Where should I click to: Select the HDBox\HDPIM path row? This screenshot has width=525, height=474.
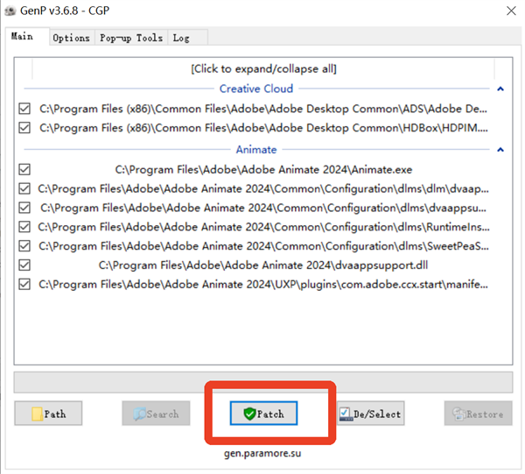pos(263,128)
